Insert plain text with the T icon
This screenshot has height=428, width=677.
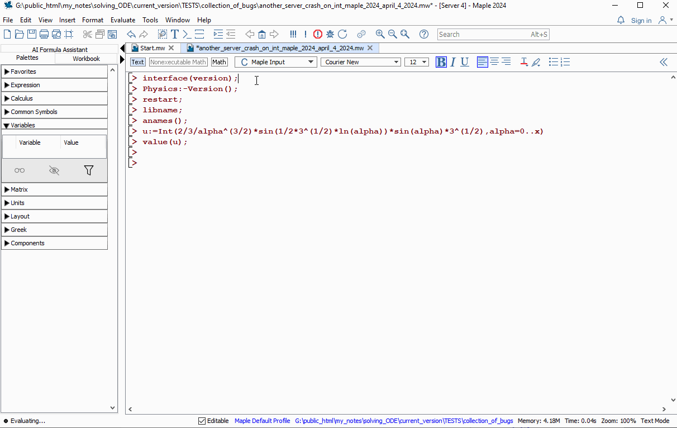tap(175, 34)
